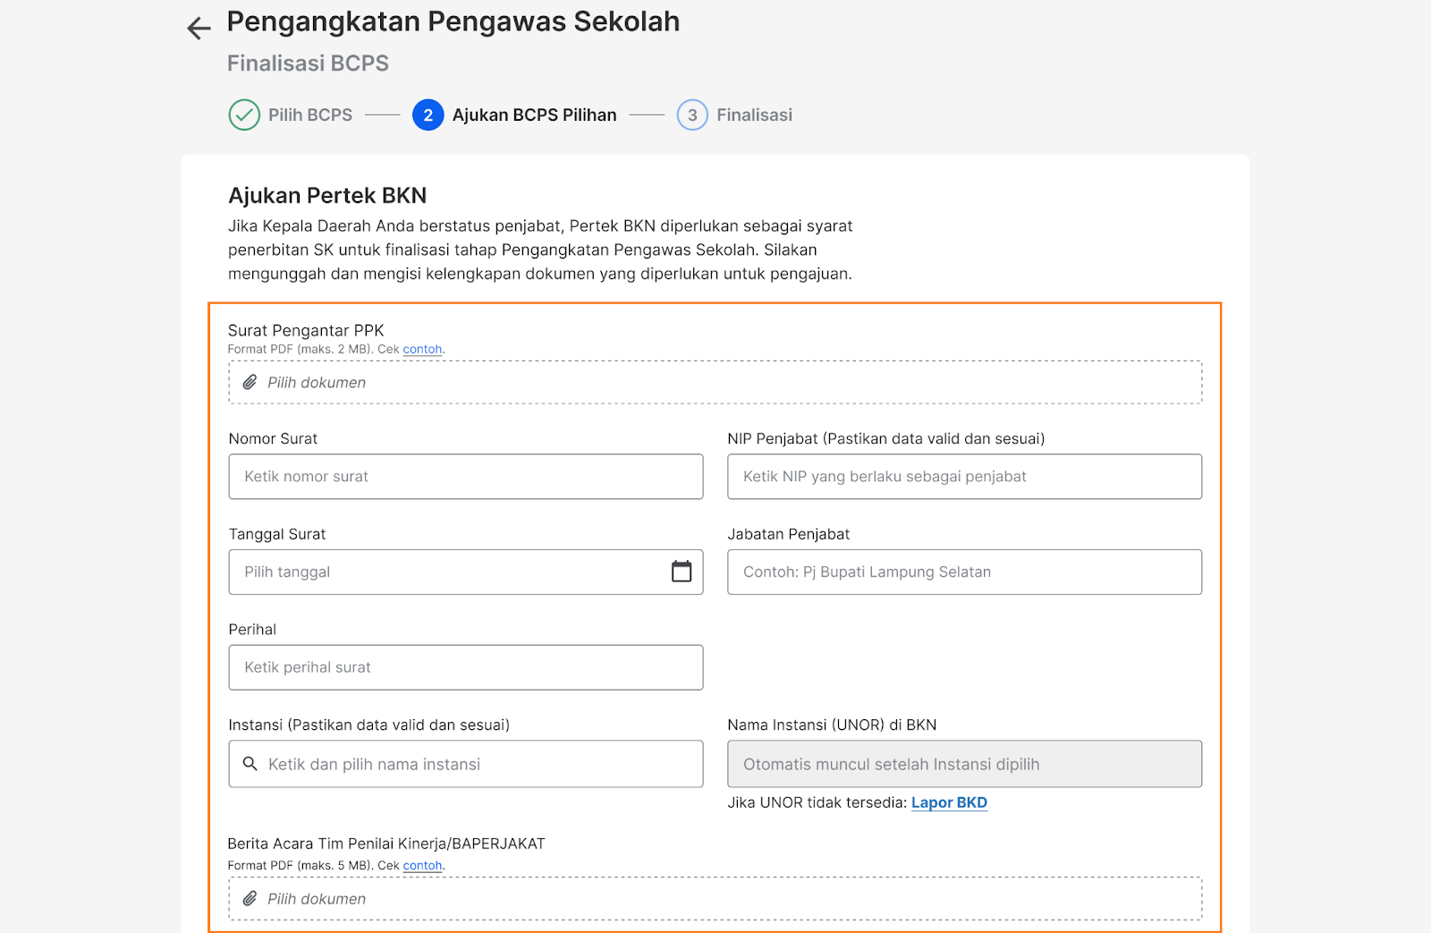Open the contoh link for Surat Pengantar PPK

(x=422, y=349)
